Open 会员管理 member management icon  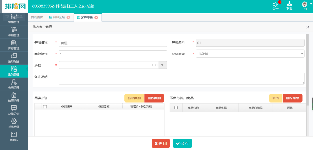coord(14,82)
